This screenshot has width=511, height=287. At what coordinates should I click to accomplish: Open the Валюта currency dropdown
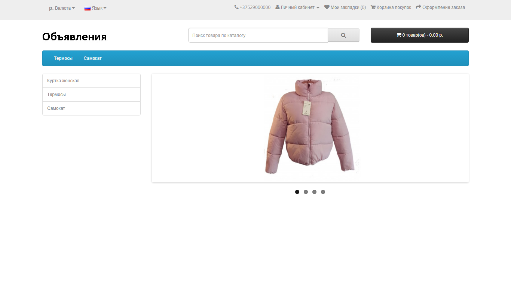[x=62, y=8]
